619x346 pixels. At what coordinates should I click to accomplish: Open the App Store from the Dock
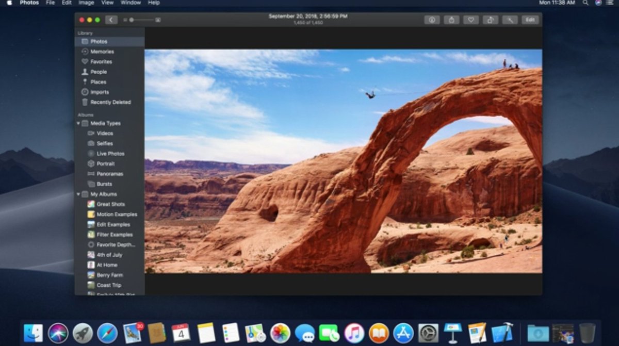[x=403, y=333]
